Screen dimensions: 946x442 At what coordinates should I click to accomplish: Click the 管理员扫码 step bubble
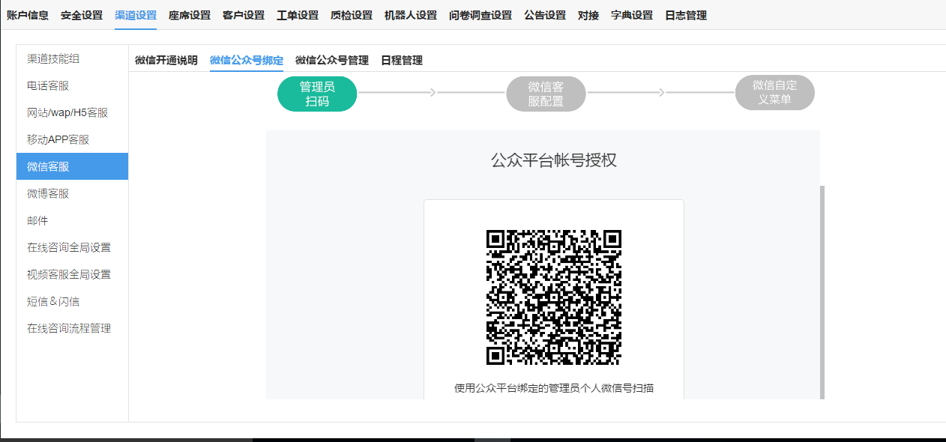(x=317, y=94)
